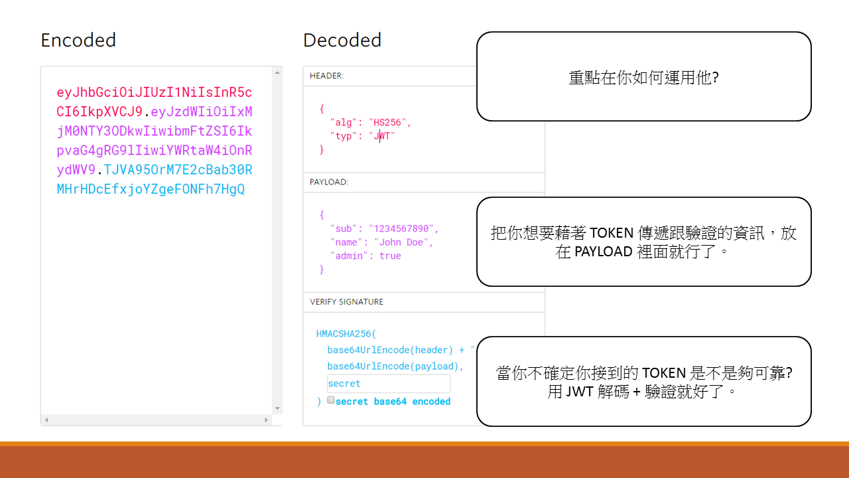
Task: Click the callout mentioning JWT 解碼 + 驗證
Action: coord(643,382)
